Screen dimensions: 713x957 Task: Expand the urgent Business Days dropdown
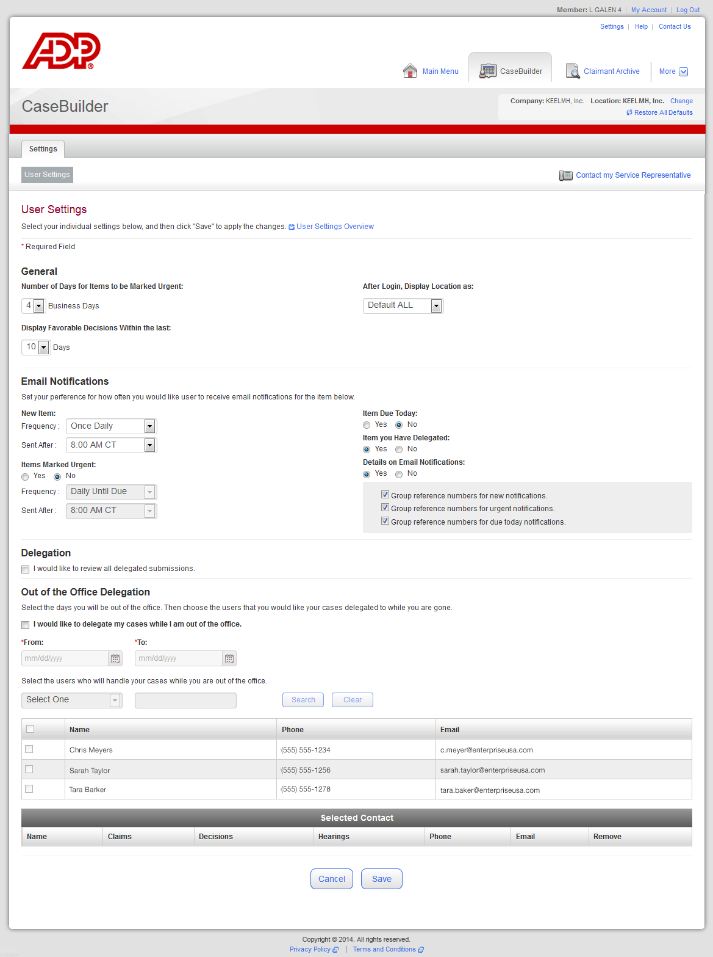(x=39, y=306)
